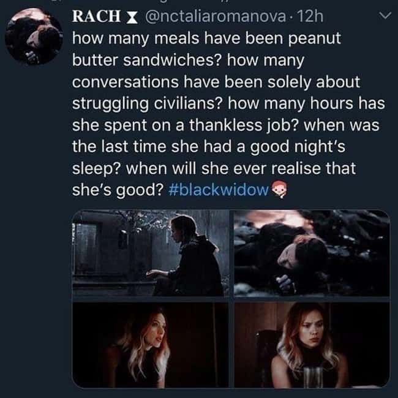This screenshot has height=398, width=398.
Task: View the rainy bench scene photo
Action: point(151,253)
